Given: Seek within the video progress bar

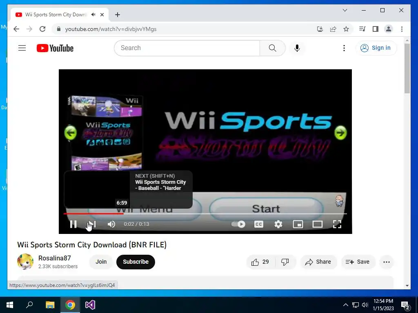Looking at the screenshot, I should pos(205,214).
